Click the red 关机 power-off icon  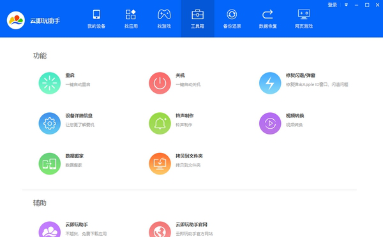[160, 83]
